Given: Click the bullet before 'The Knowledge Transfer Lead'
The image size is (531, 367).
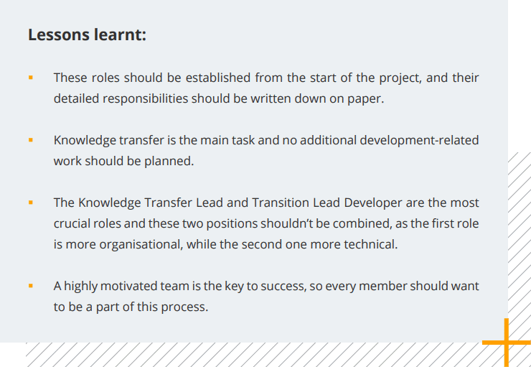Looking at the screenshot, I should tap(31, 203).
